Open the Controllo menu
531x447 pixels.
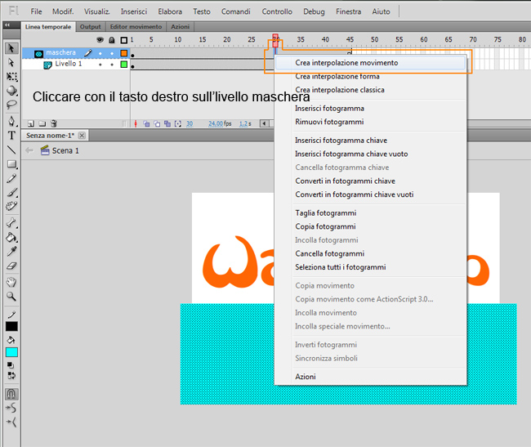tap(277, 11)
